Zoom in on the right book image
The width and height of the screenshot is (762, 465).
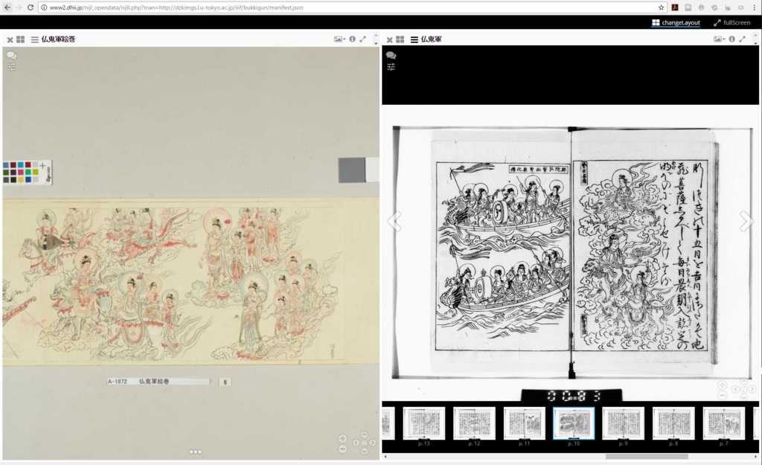tap(722, 385)
